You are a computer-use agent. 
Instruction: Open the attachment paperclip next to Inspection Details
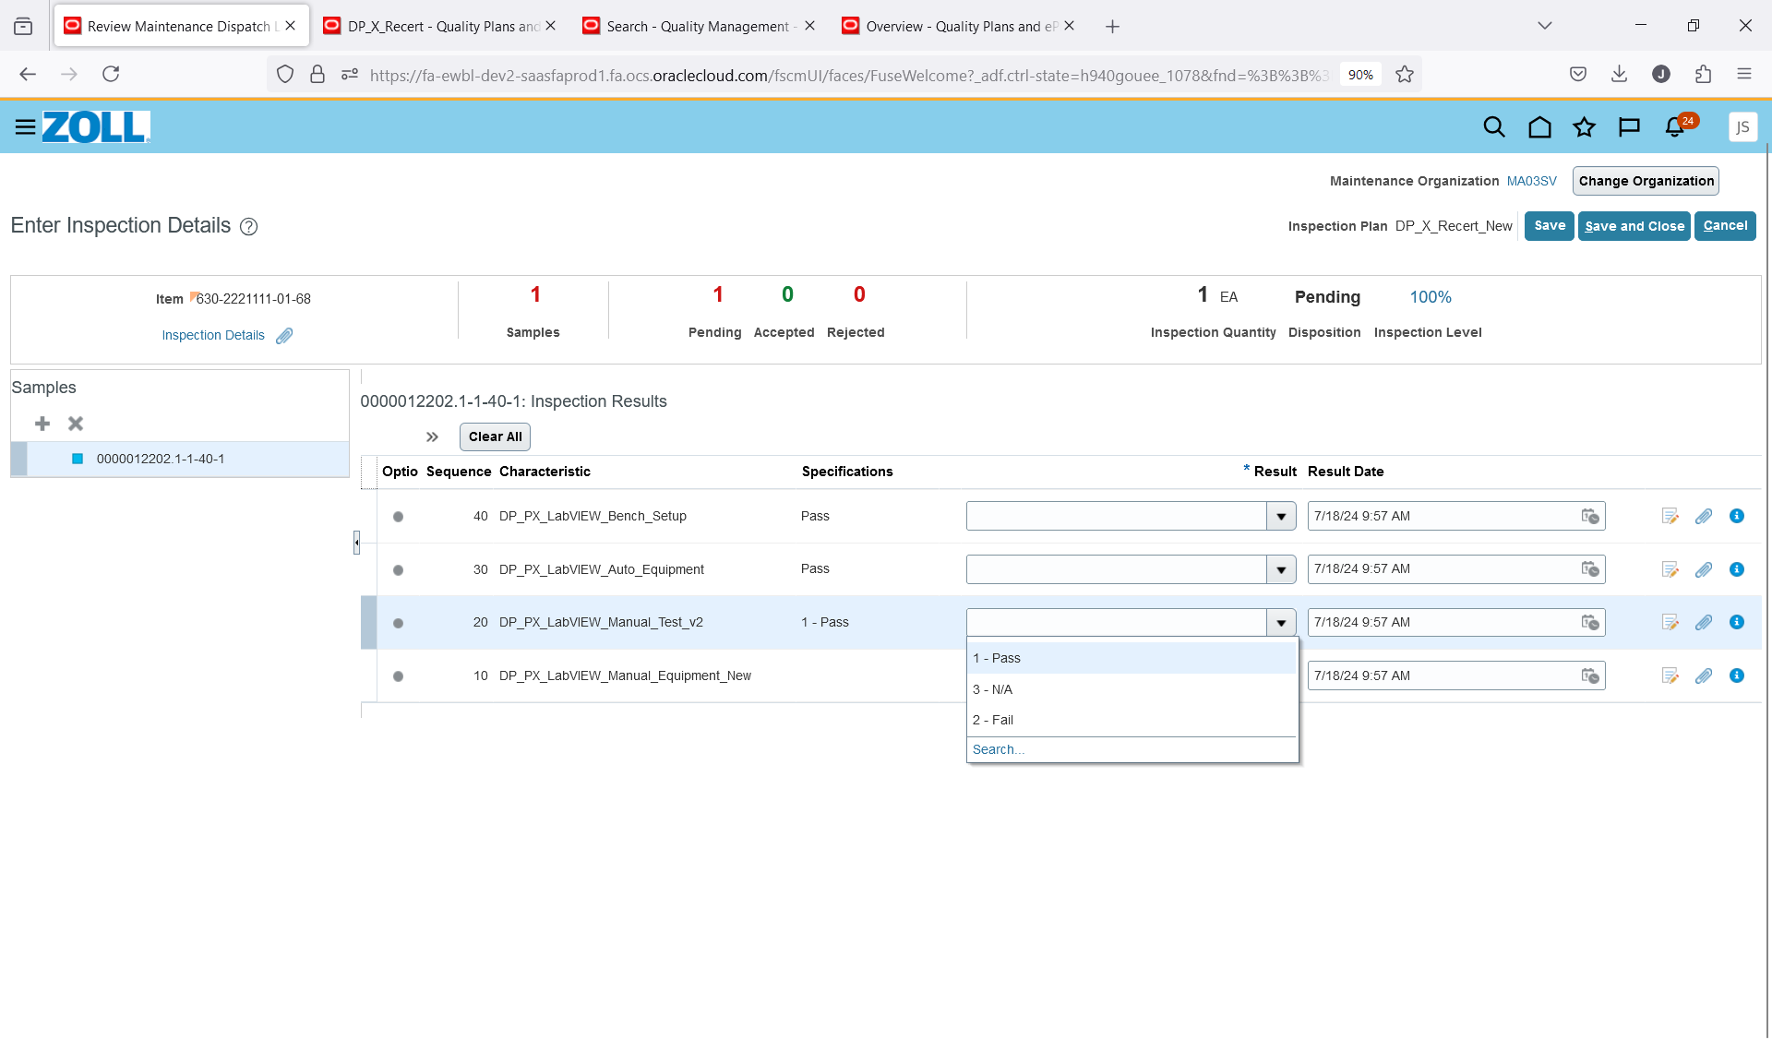coord(283,335)
